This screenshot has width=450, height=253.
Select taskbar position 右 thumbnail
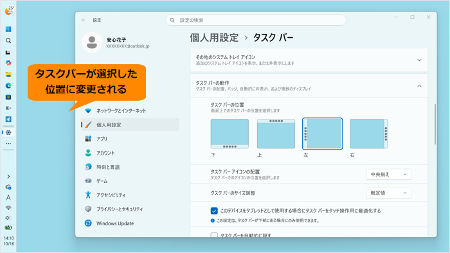pyautogui.click(x=369, y=134)
